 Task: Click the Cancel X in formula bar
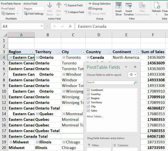(x=55, y=26)
